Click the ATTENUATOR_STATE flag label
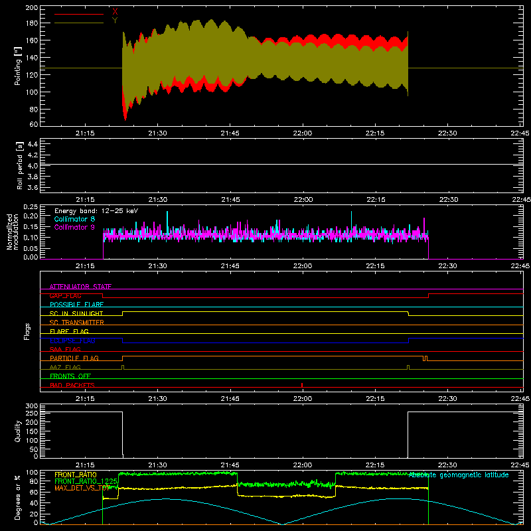Screen dimensions: 531x531 [80, 287]
